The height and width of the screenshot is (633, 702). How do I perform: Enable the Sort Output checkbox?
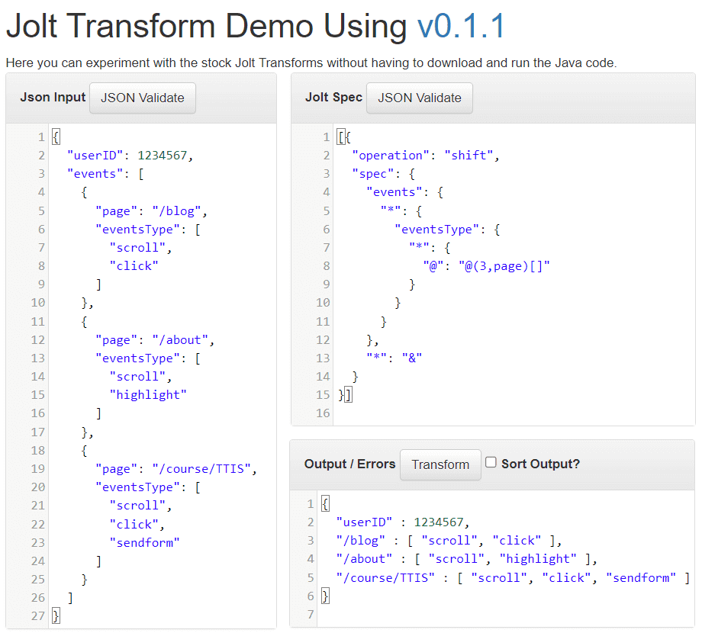491,462
